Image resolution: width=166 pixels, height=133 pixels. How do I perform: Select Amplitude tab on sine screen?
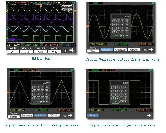coord(120,50)
